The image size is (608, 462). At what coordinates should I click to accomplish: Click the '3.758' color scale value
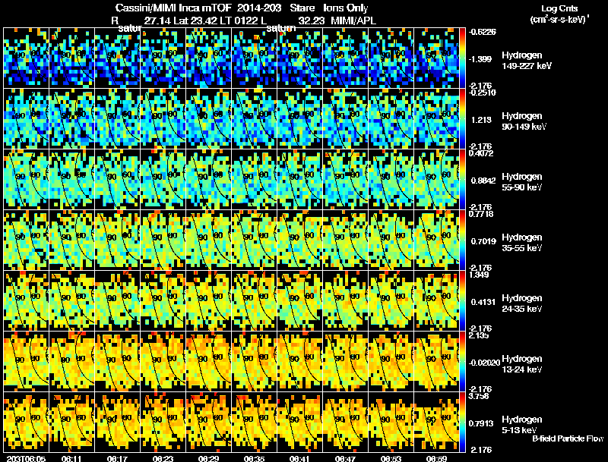point(479,396)
